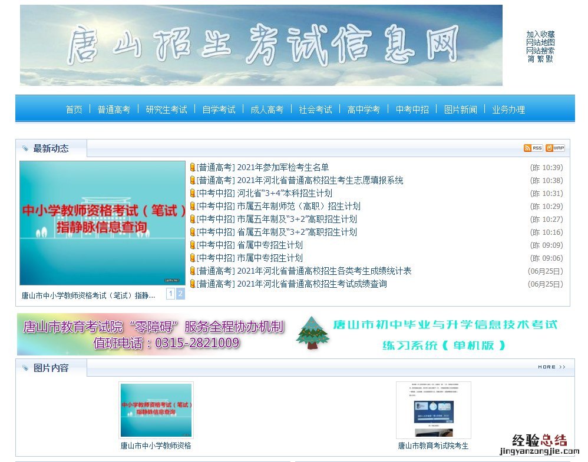Click the WAP icon button
Viewport: 588px width, 462px height.
tap(555, 148)
